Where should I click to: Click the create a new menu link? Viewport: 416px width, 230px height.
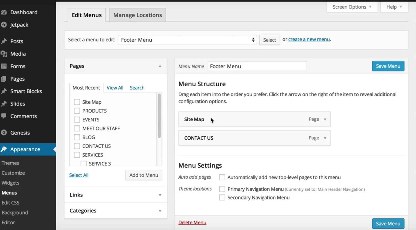309,39
